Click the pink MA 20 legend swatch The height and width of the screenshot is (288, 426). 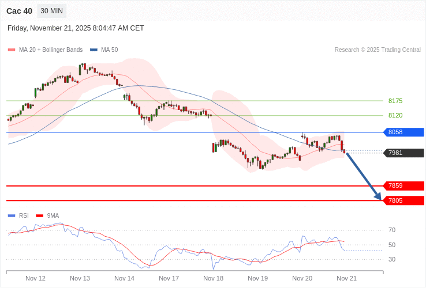coord(12,50)
